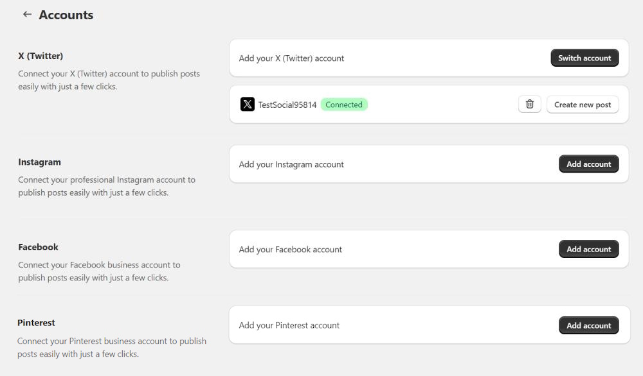Create new post for the X account
This screenshot has width=643, height=376.
click(x=583, y=105)
